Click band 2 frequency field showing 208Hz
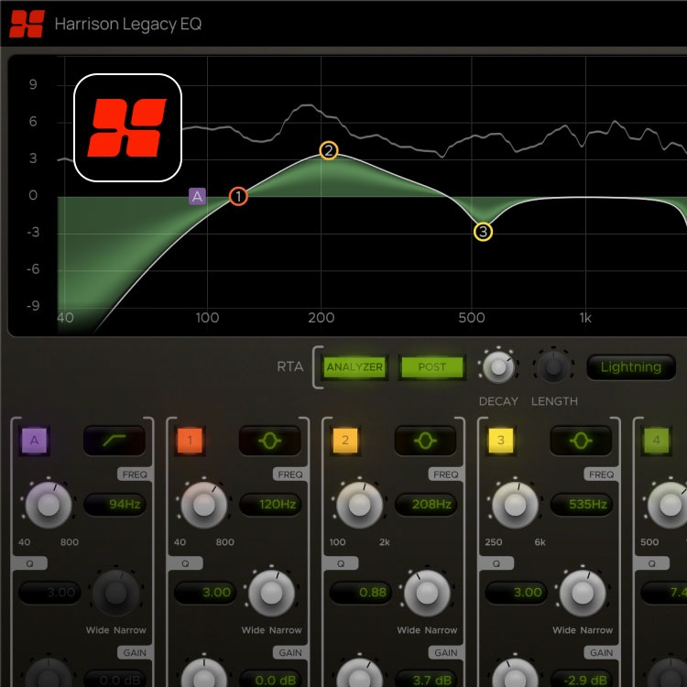Image resolution: width=687 pixels, height=687 pixels. click(x=426, y=504)
